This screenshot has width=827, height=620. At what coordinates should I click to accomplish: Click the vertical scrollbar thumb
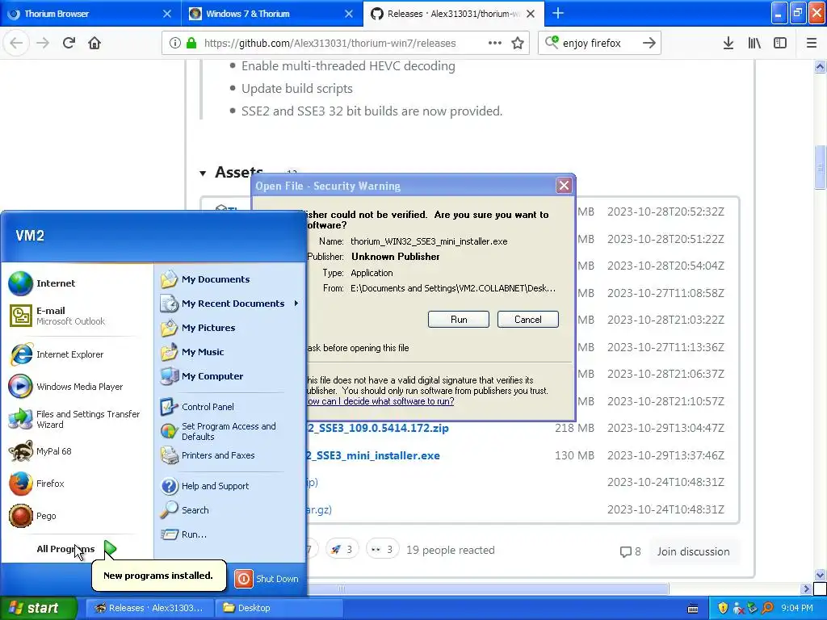[821, 167]
